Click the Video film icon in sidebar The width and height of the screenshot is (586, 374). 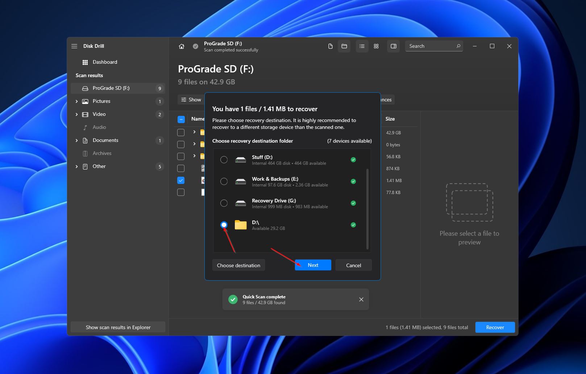tap(85, 114)
